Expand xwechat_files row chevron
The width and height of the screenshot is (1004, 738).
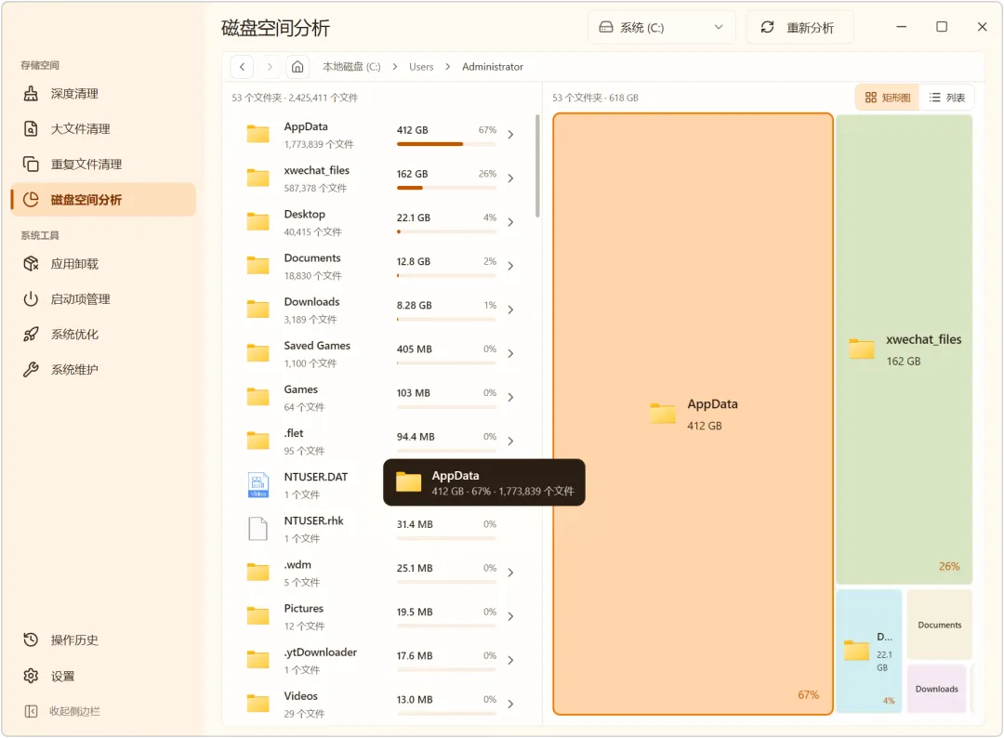click(510, 178)
